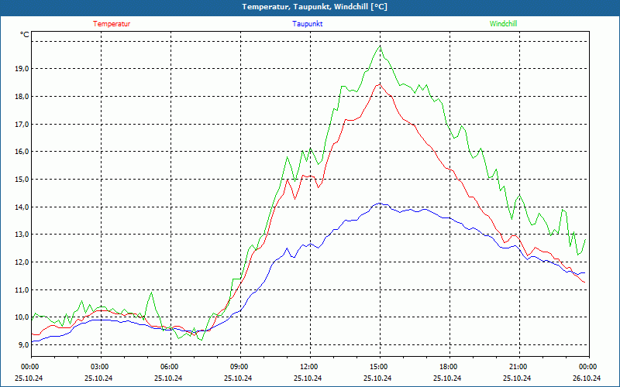
Task: Click the "03:00" time label on the x-axis
Action: 98,367
